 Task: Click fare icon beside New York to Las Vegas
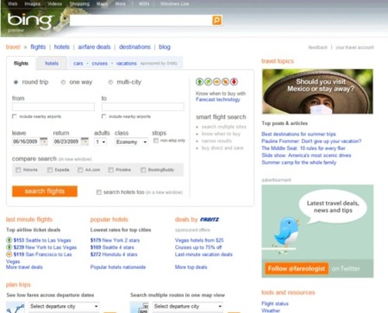tap(9, 247)
